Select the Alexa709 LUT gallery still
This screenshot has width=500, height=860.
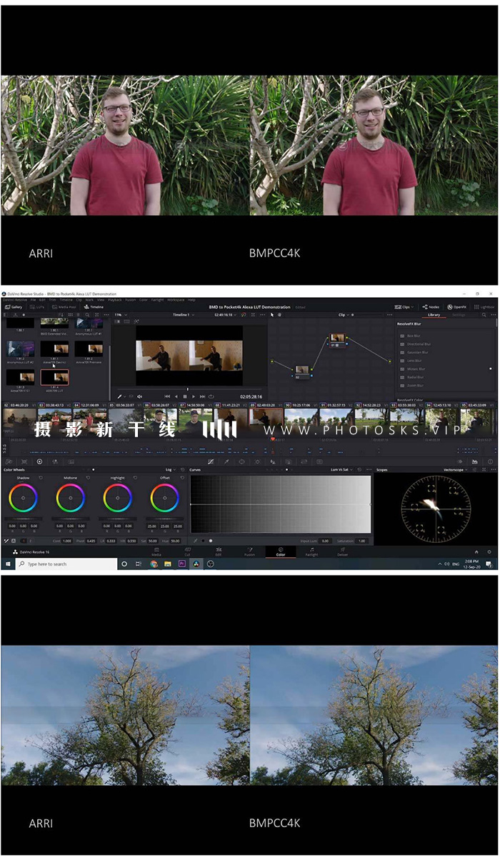click(x=55, y=379)
